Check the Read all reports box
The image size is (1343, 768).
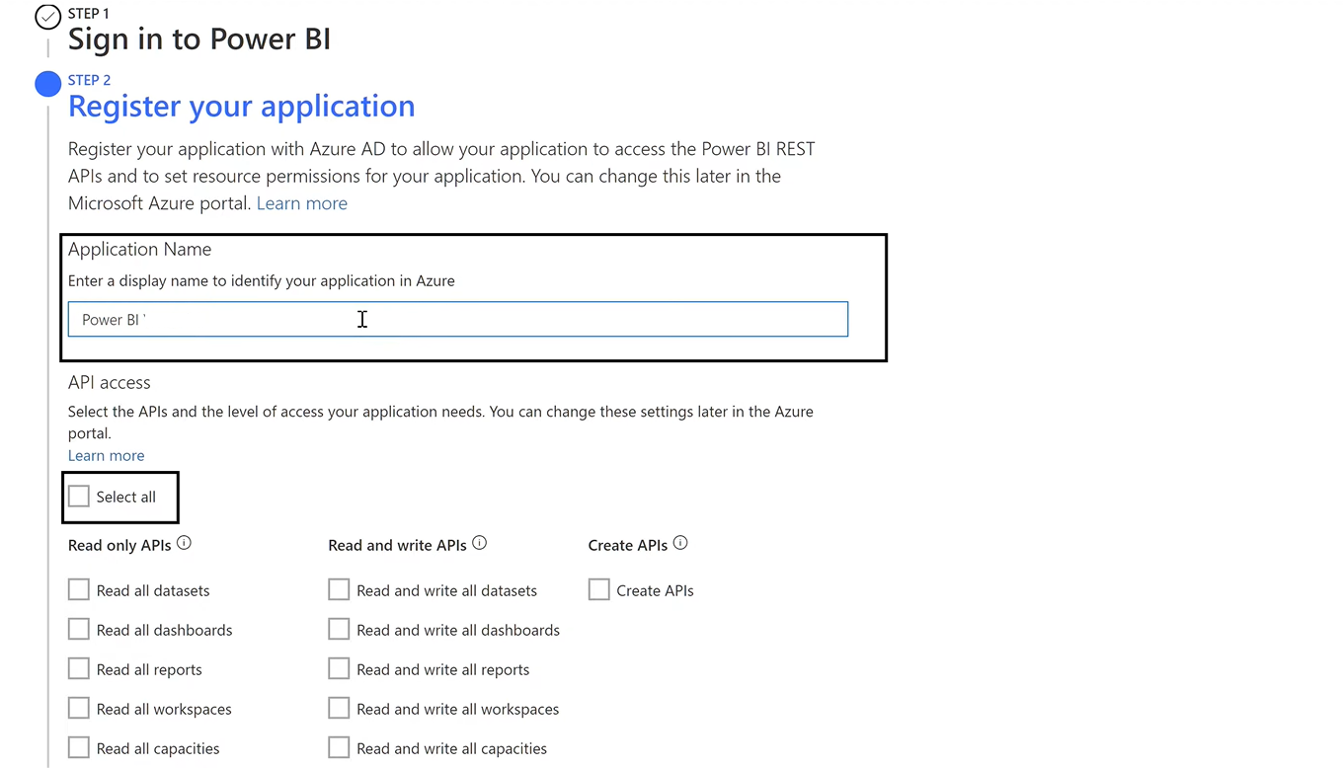tap(79, 668)
